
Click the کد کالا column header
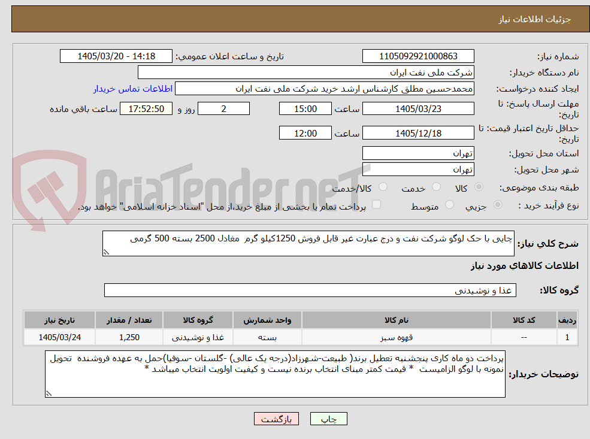click(x=524, y=320)
